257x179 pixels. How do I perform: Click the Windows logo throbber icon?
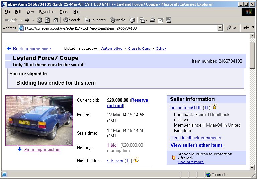(249, 12)
